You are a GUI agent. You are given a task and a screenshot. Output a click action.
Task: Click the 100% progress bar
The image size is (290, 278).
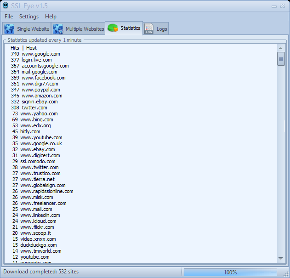pos(230,272)
